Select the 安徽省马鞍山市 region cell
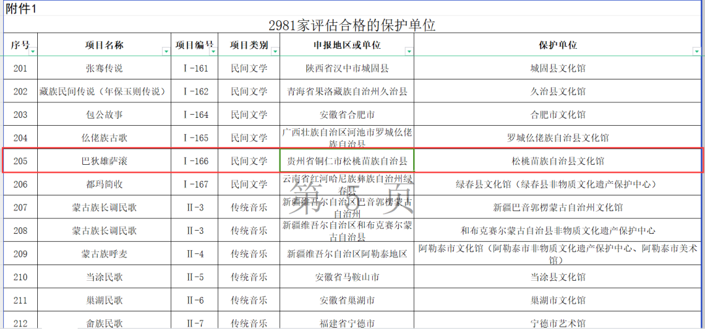 tap(347, 277)
